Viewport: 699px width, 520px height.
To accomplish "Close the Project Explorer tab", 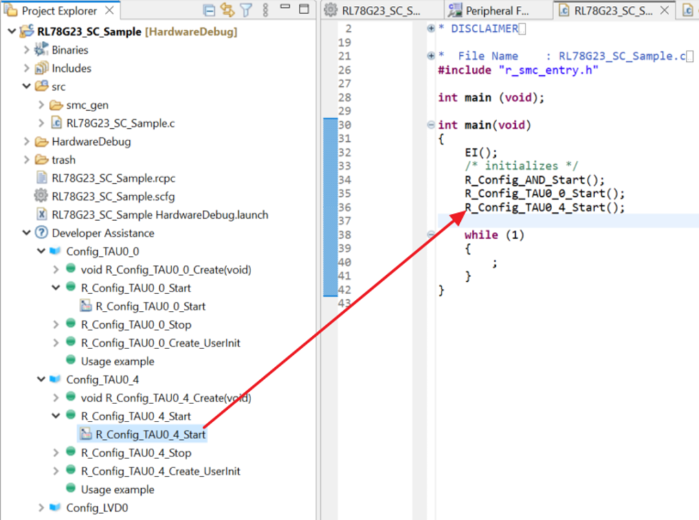I will 109,10.
